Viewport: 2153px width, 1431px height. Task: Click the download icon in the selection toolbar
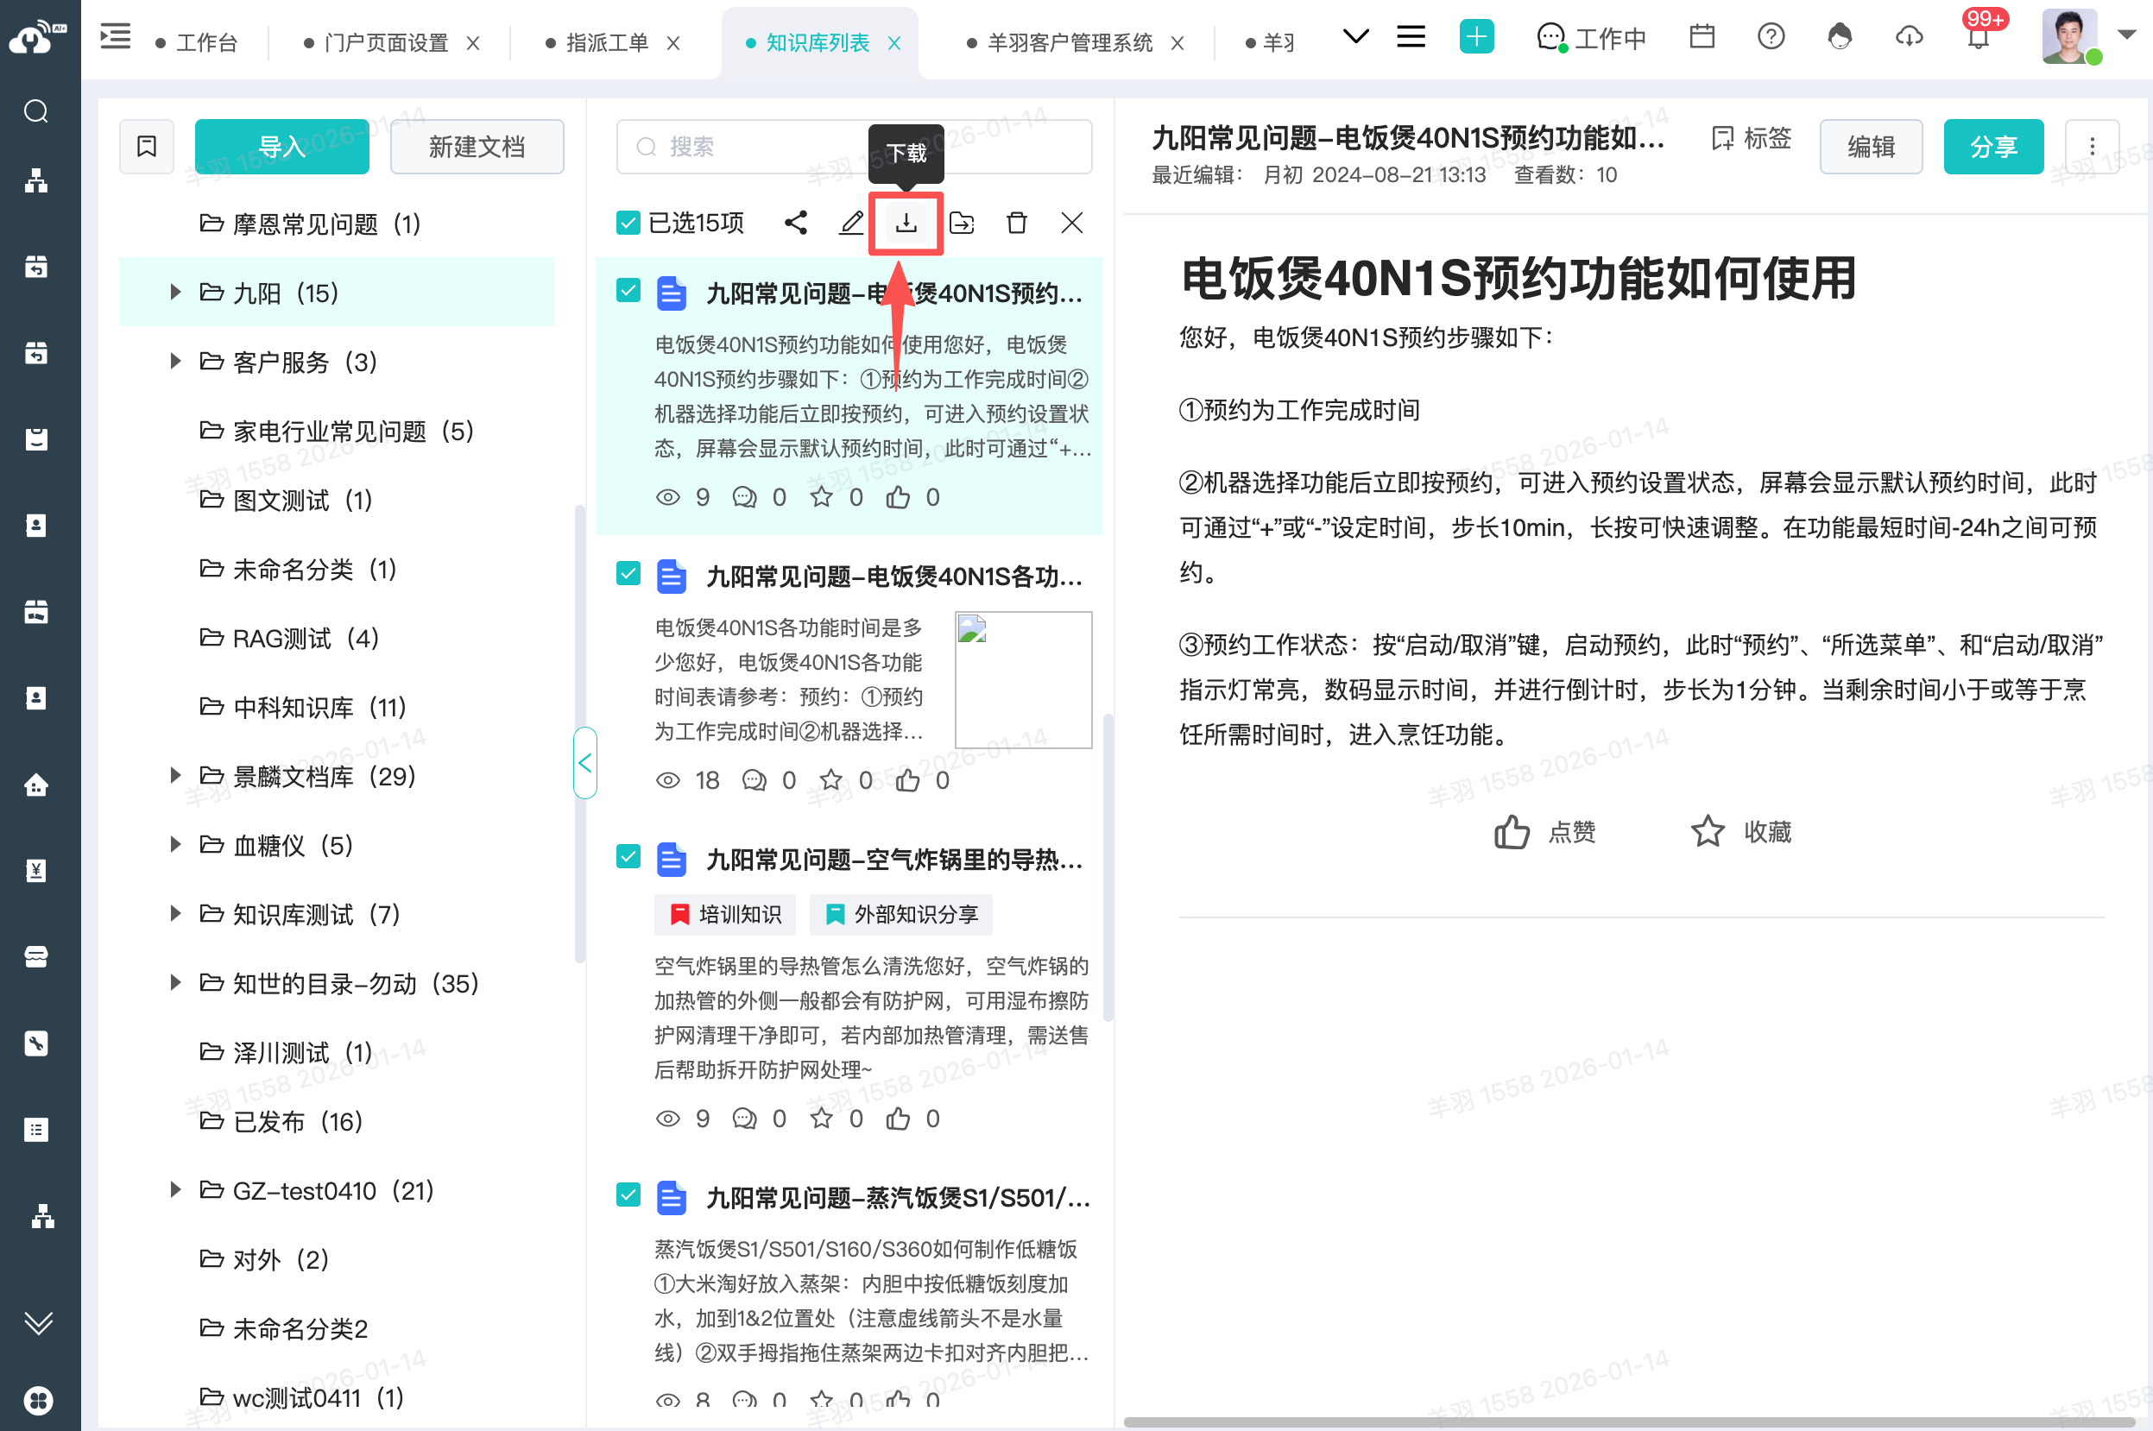click(906, 223)
